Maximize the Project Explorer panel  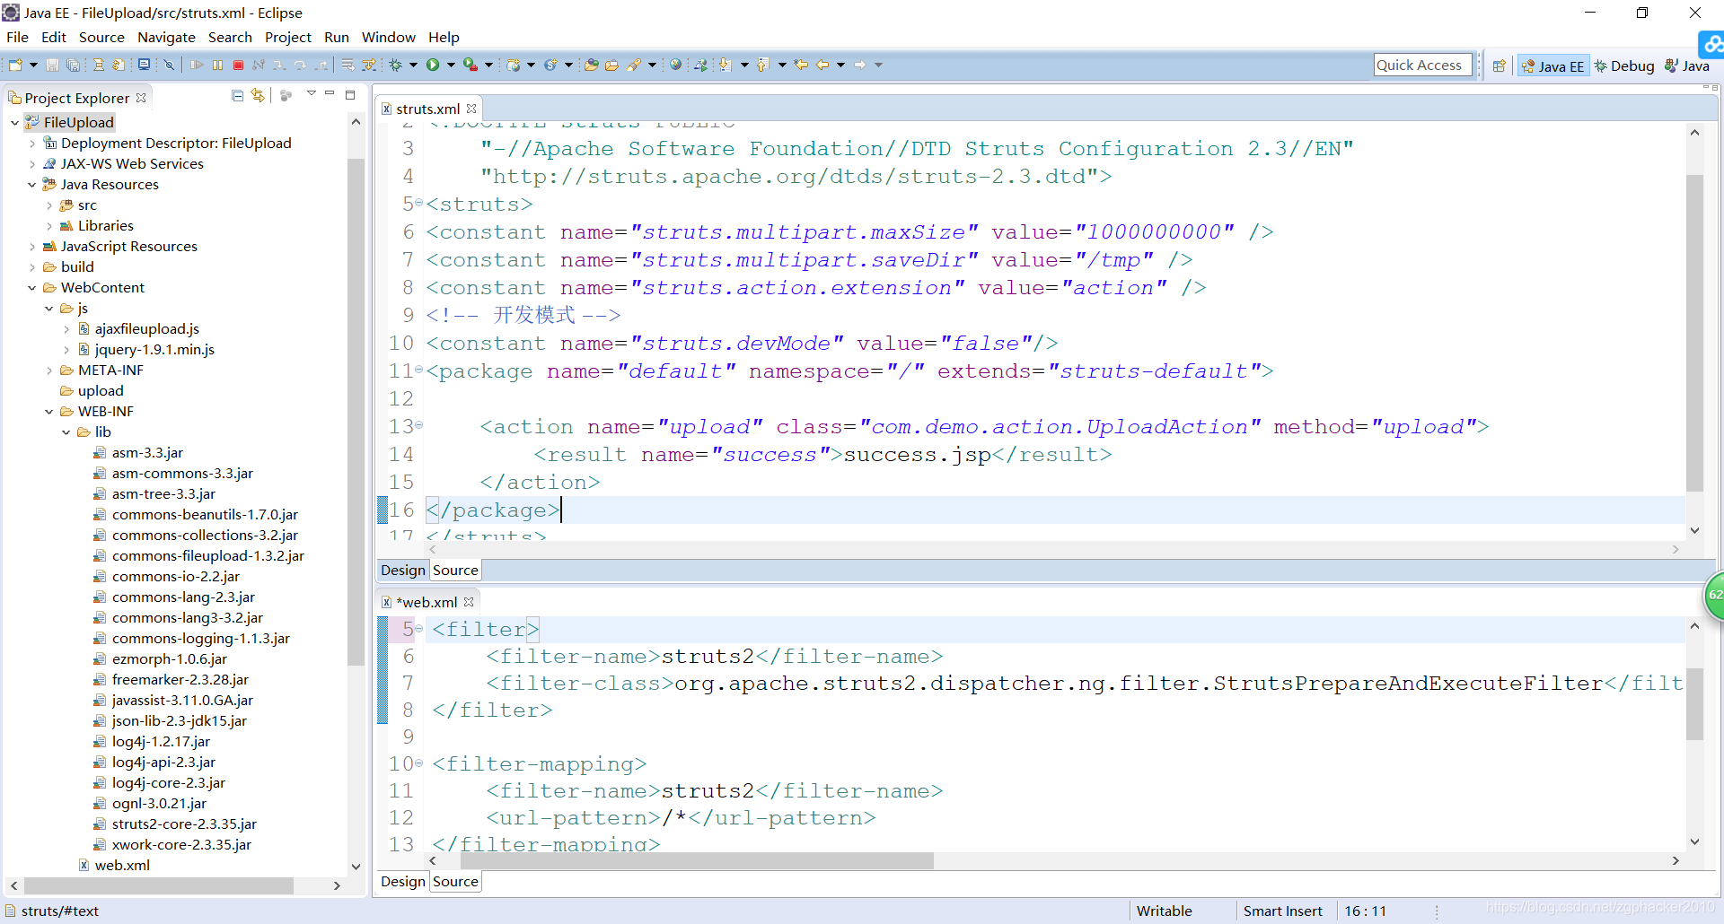pos(350,94)
